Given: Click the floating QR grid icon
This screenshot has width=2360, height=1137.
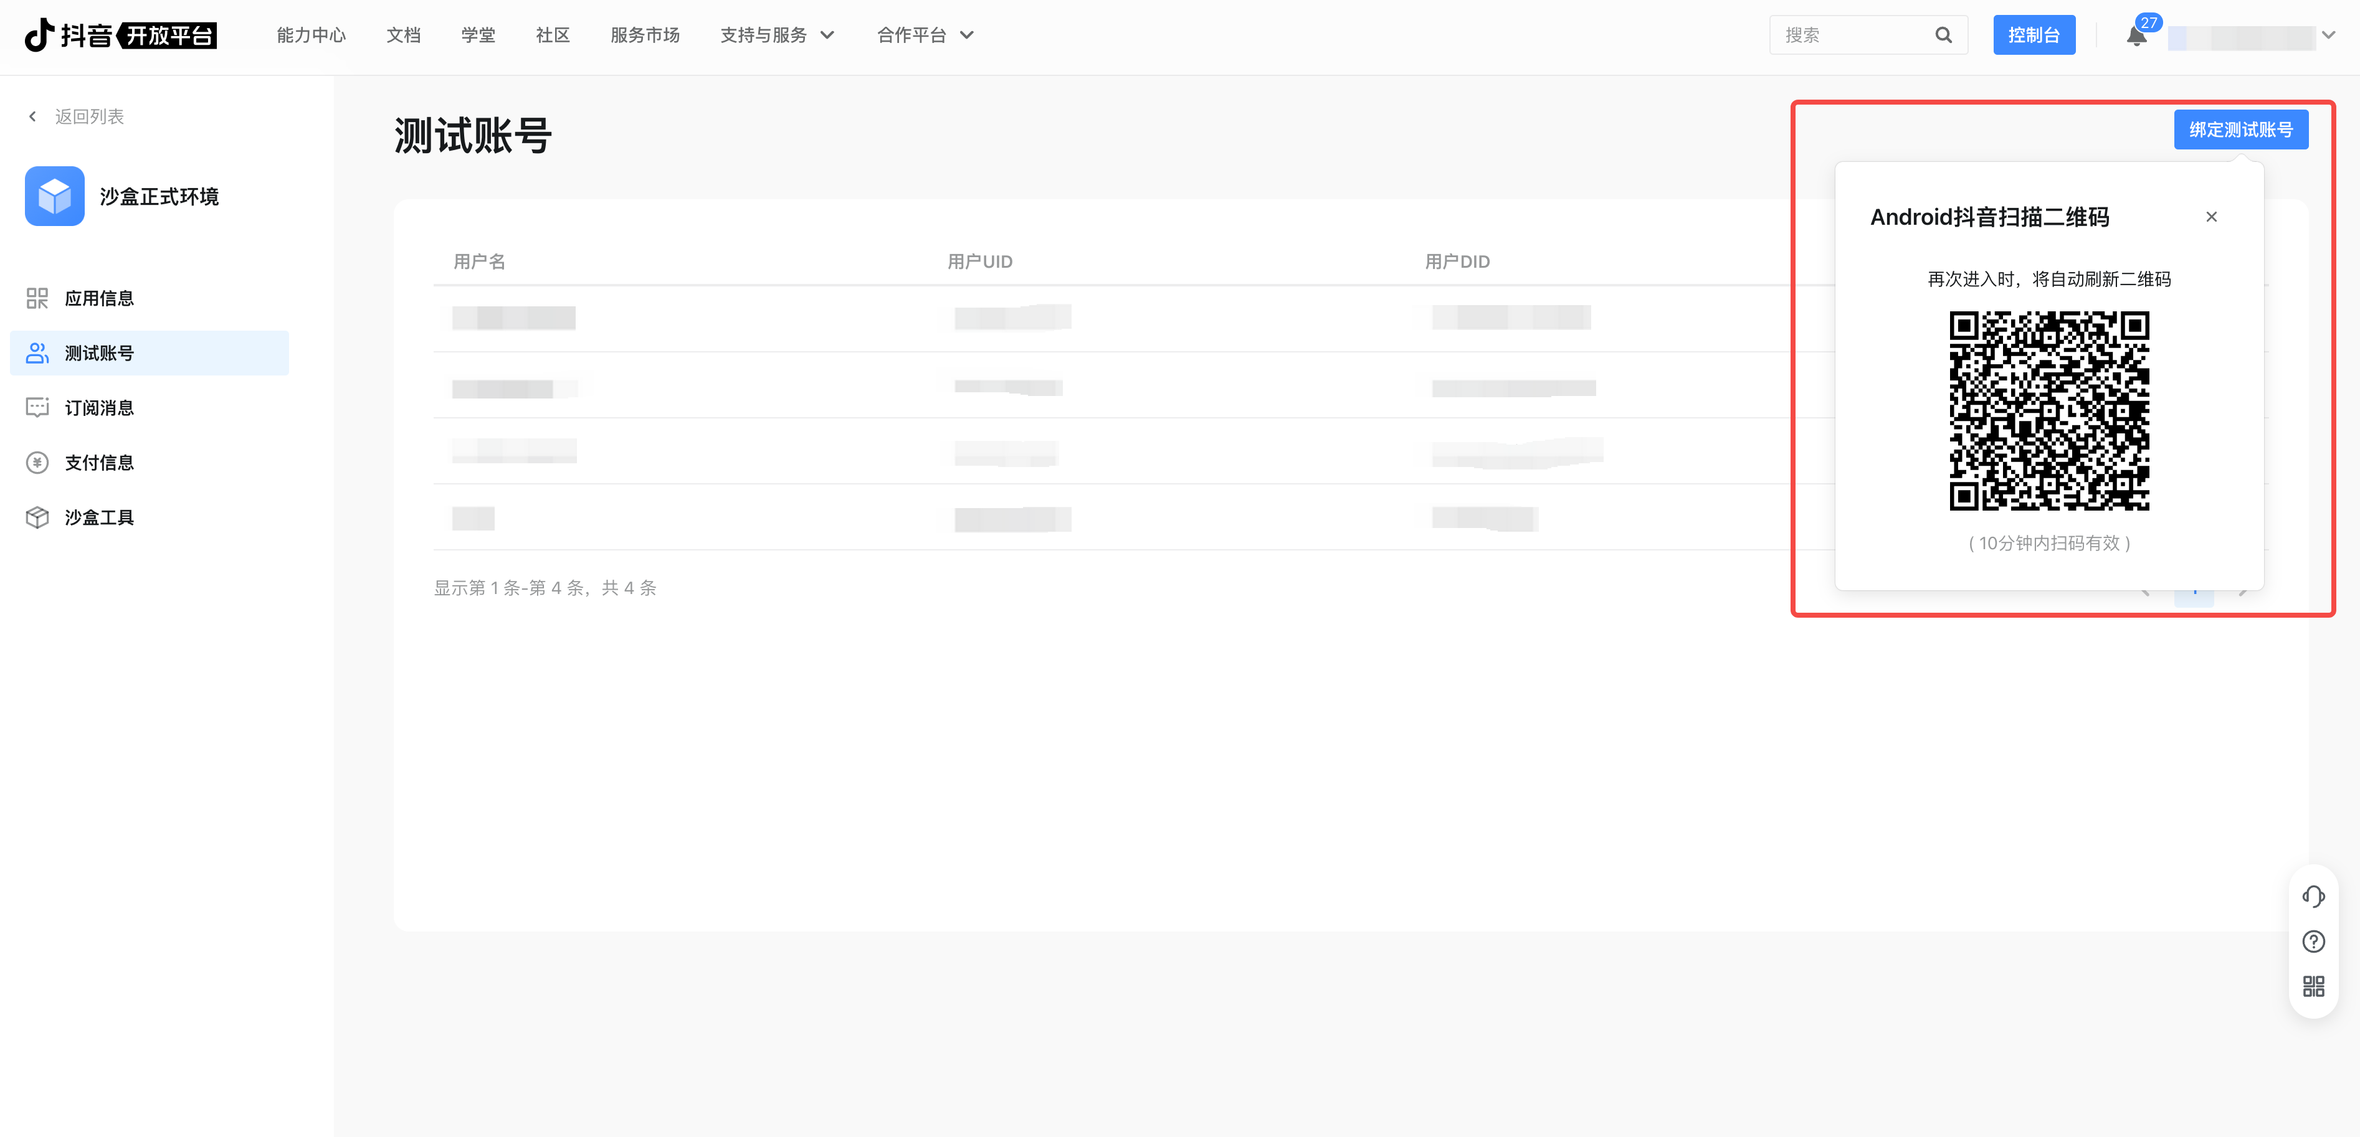Looking at the screenshot, I should pyautogui.click(x=2313, y=986).
